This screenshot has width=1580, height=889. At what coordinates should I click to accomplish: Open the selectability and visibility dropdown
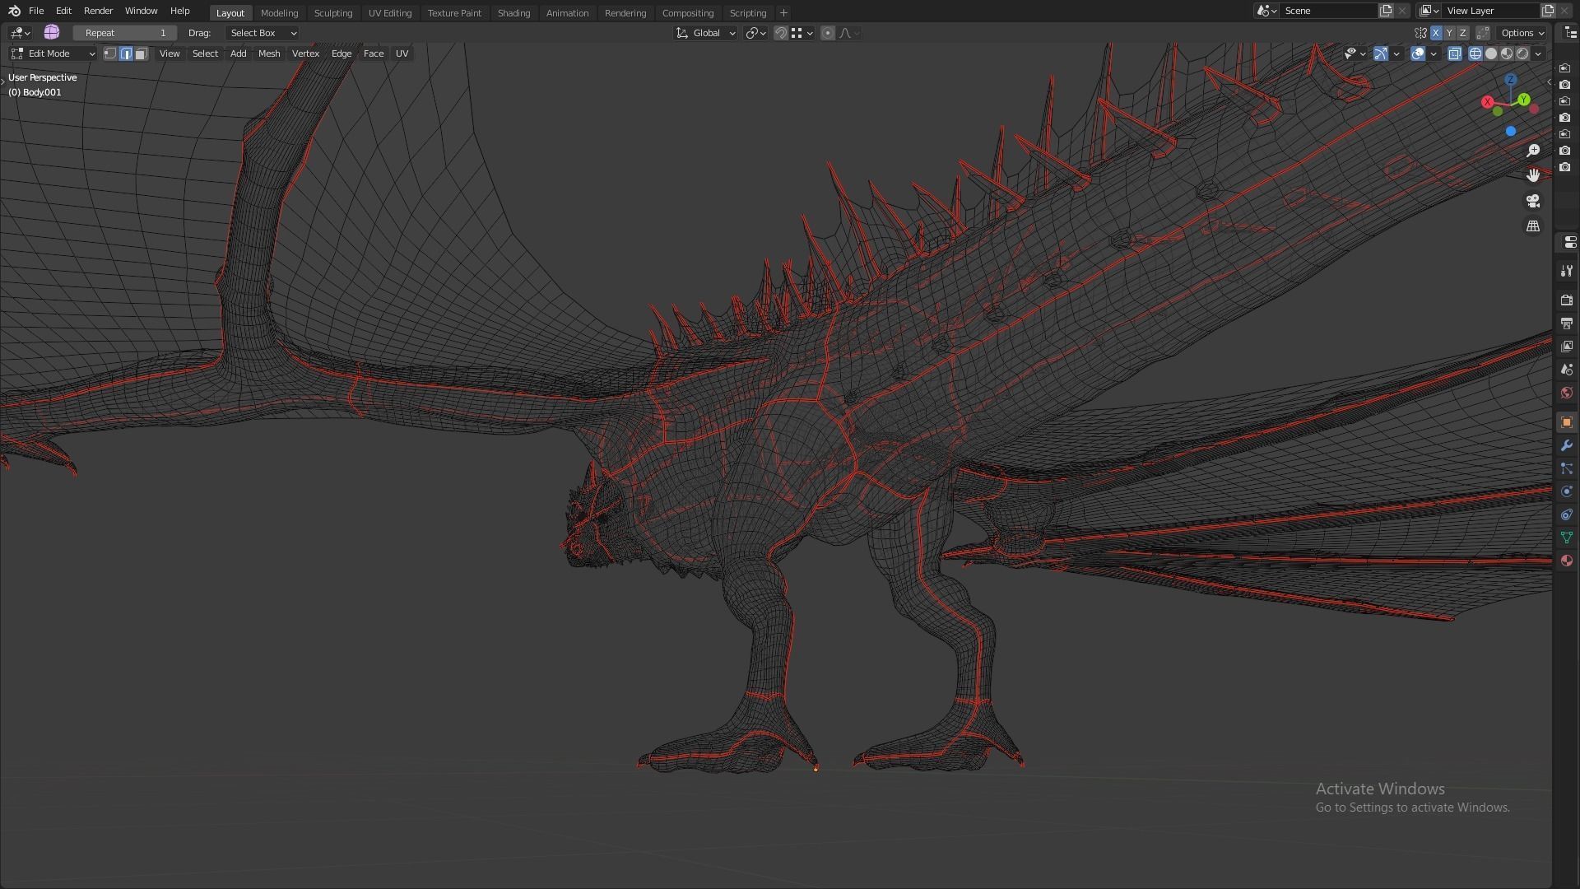point(1355,54)
